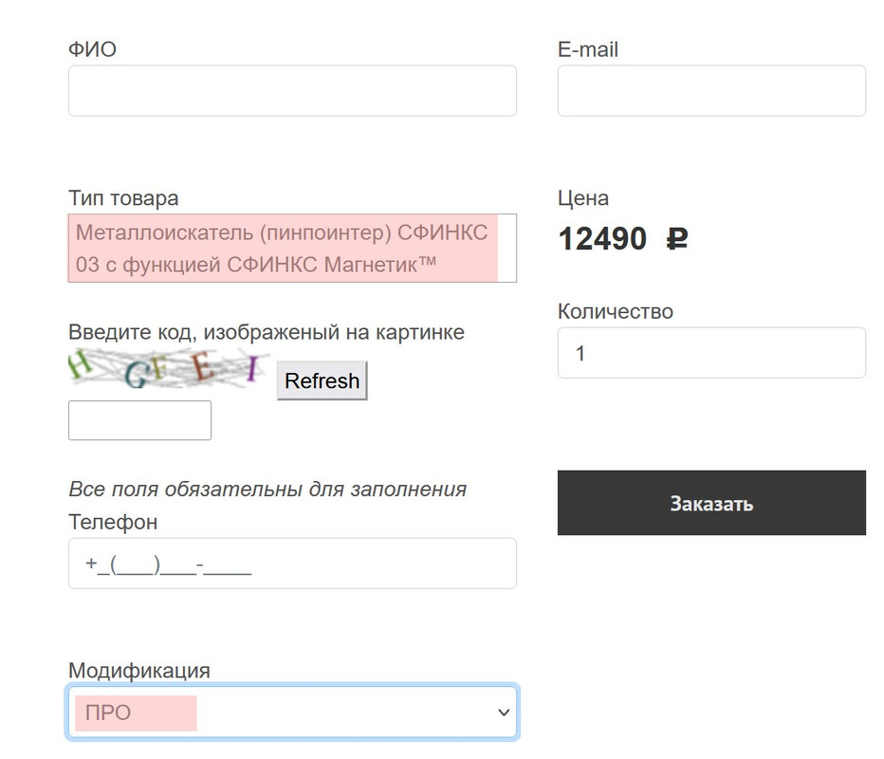This screenshot has height=759, width=884.
Task: Click the 12490 price value
Action: click(x=602, y=239)
